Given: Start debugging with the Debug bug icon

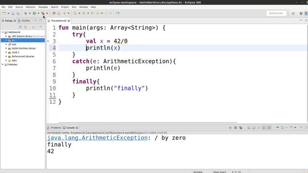Looking at the screenshot, I should [26, 13].
